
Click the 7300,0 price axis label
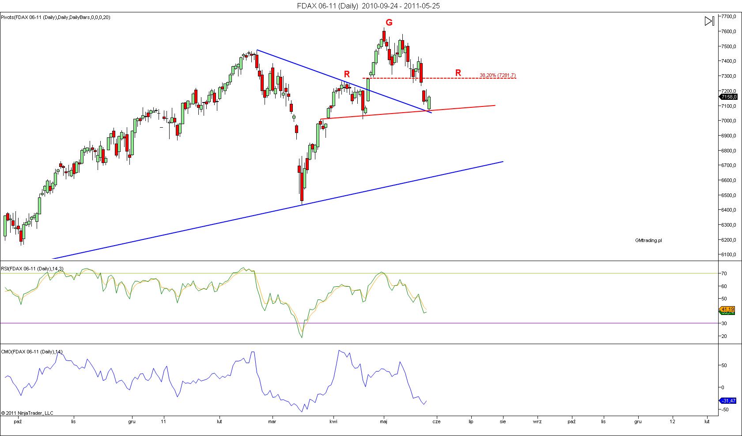728,76
